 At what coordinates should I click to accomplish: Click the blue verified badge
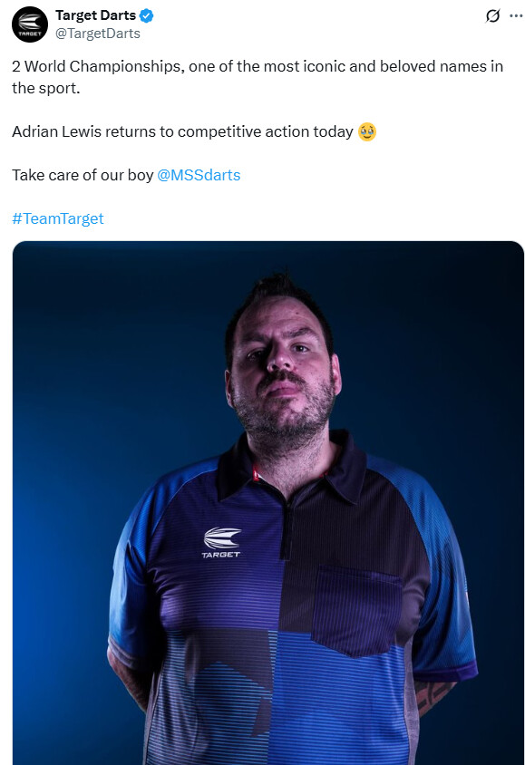[146, 15]
